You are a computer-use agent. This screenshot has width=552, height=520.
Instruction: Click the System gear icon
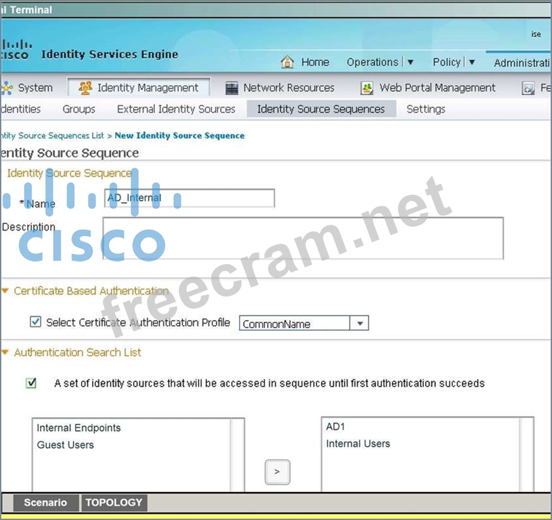(7, 88)
